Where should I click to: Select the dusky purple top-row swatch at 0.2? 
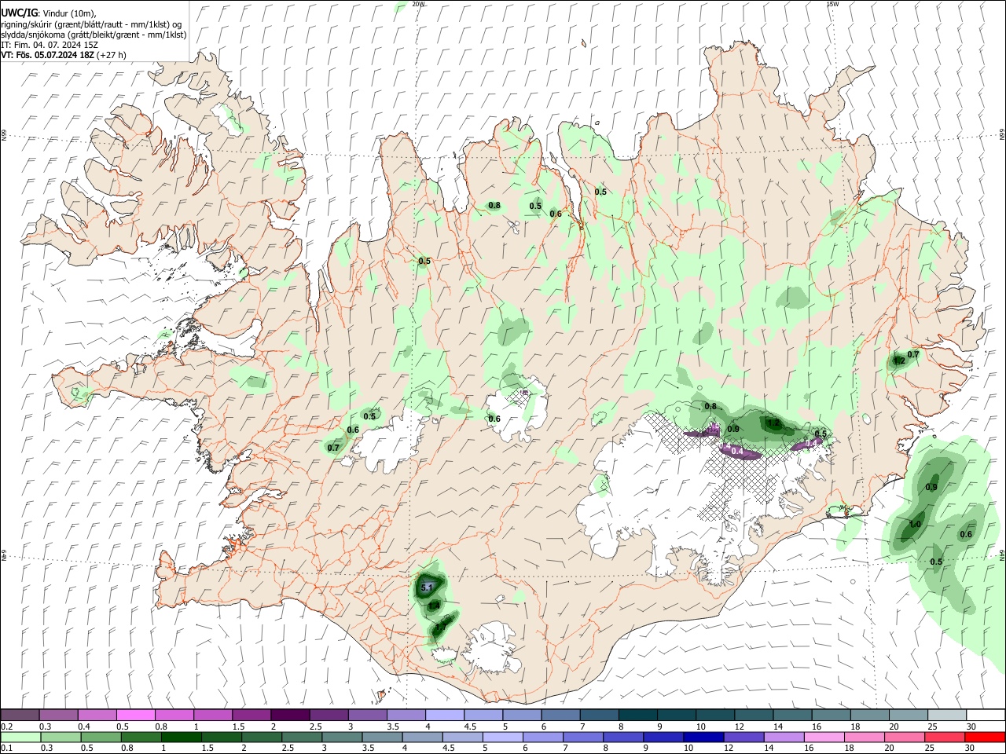[x=21, y=715]
